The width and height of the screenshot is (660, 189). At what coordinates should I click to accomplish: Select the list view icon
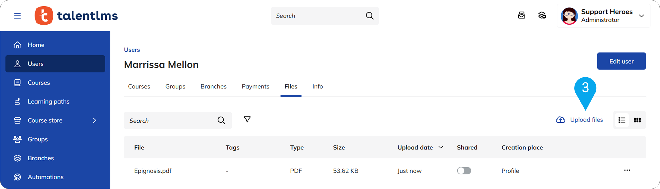[x=622, y=120]
